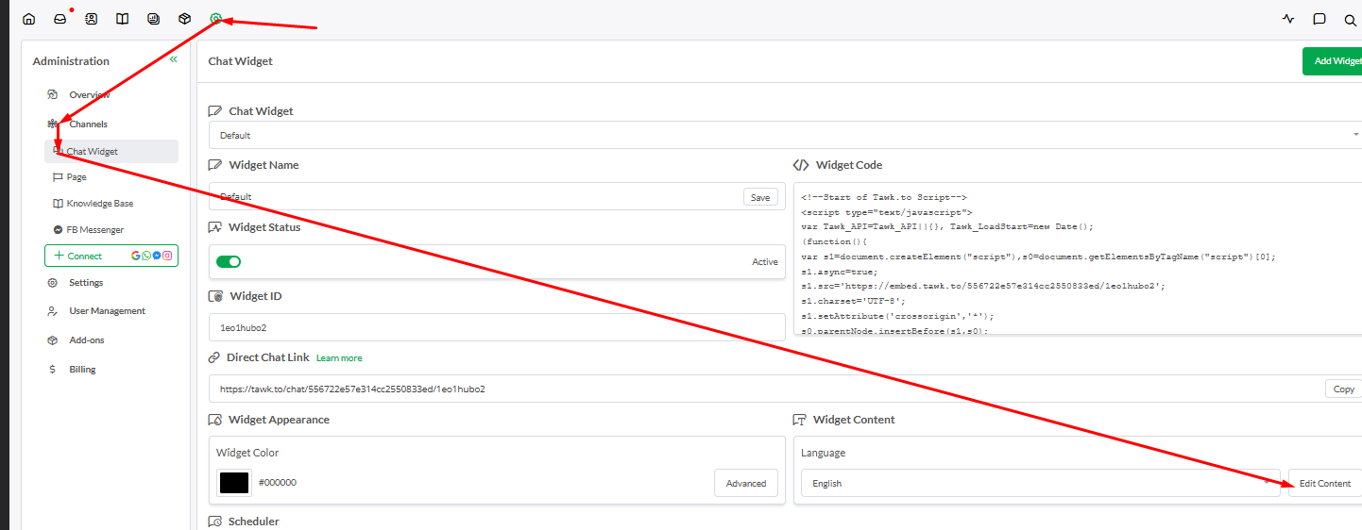This screenshot has width=1362, height=530.
Task: Click Save next to widget name
Action: 760,197
